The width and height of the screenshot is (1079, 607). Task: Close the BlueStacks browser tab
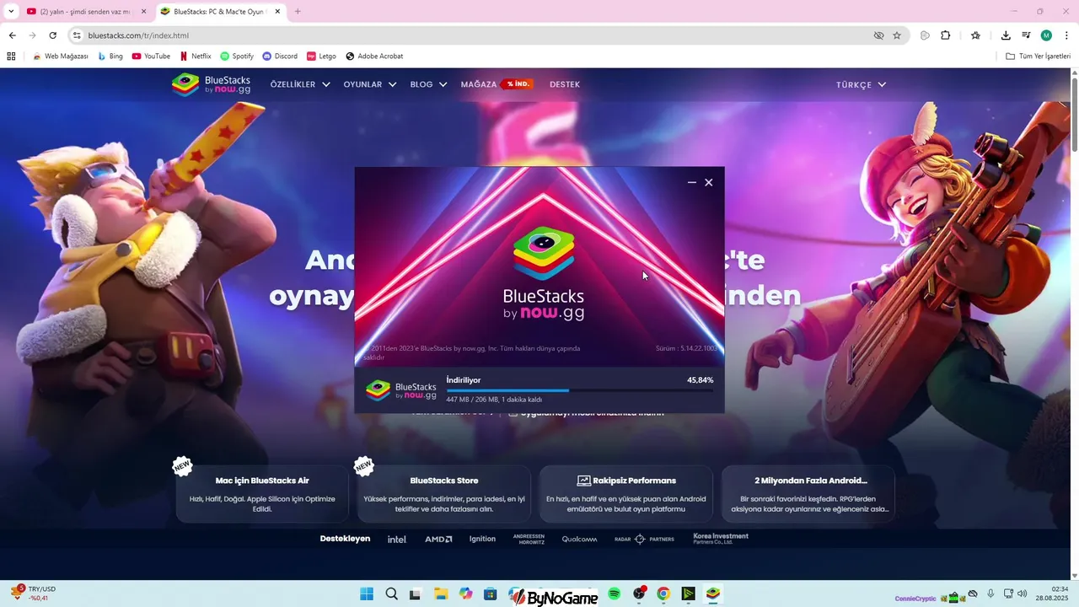coord(277,12)
